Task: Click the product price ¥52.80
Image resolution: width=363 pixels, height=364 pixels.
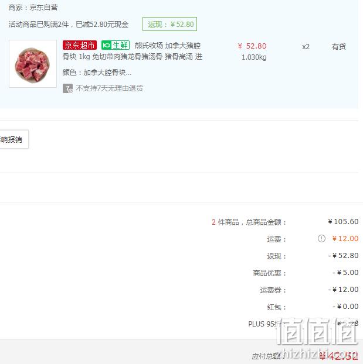Action: 252,46
